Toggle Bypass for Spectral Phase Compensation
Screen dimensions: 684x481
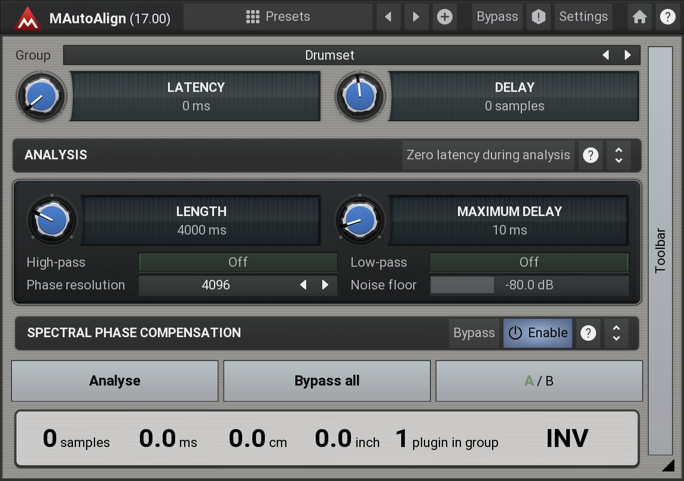click(474, 333)
